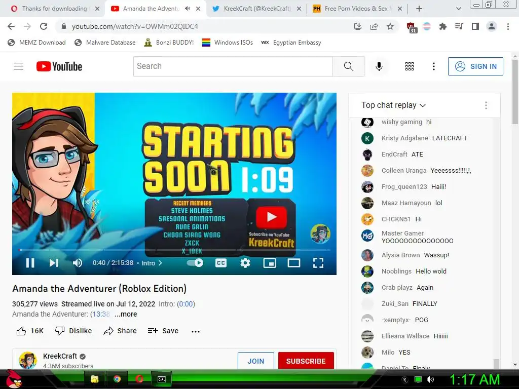Skip to the next video
Viewport: 519px width, 389px height.
coord(54,263)
